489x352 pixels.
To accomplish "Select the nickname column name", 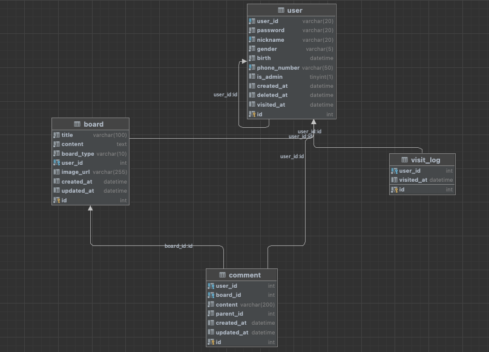I will point(271,39).
